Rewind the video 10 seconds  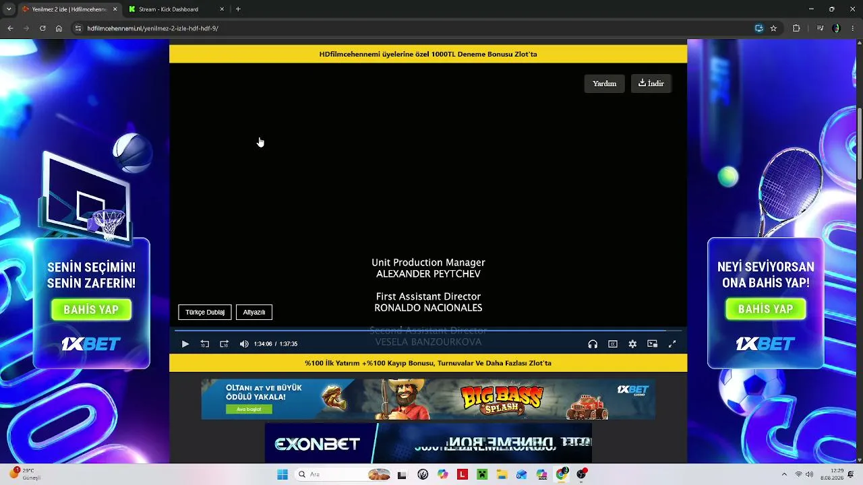205,344
